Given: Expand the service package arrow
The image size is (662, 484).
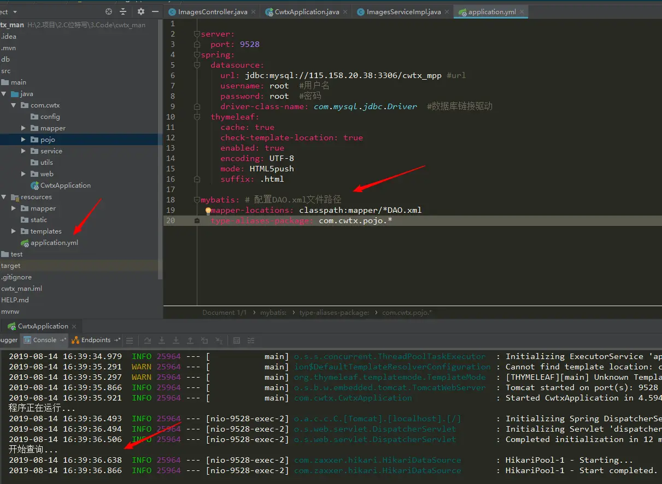Looking at the screenshot, I should click(24, 151).
